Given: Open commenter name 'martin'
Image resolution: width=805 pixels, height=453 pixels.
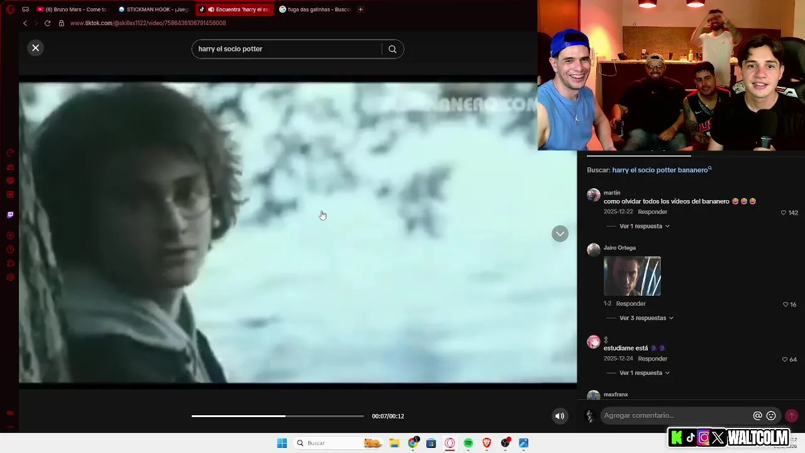Looking at the screenshot, I should click(612, 193).
